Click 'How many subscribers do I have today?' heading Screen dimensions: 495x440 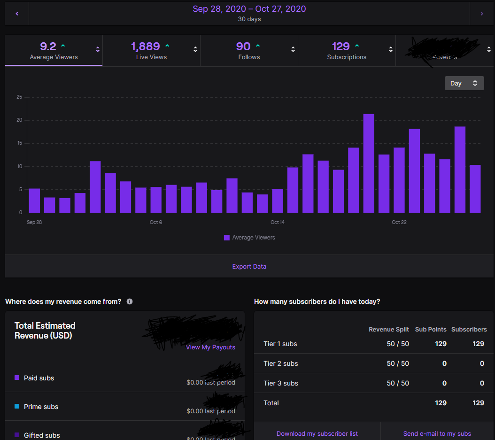(x=317, y=301)
